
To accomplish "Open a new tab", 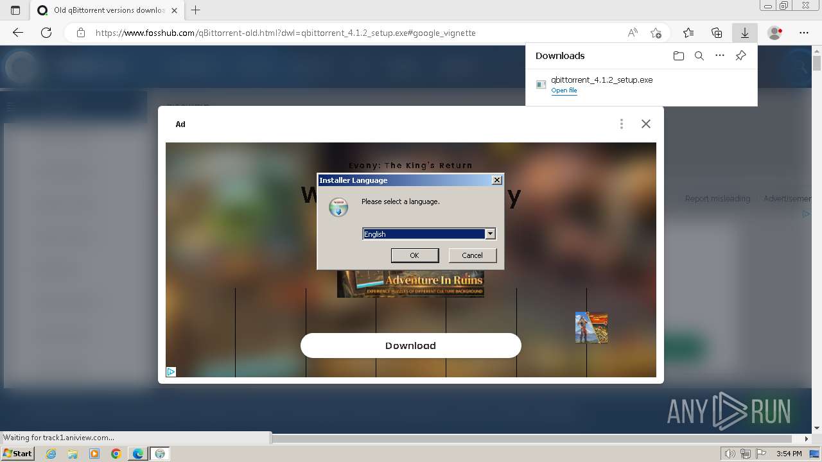I will click(x=196, y=10).
